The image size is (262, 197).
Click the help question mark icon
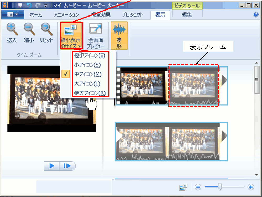256,15
